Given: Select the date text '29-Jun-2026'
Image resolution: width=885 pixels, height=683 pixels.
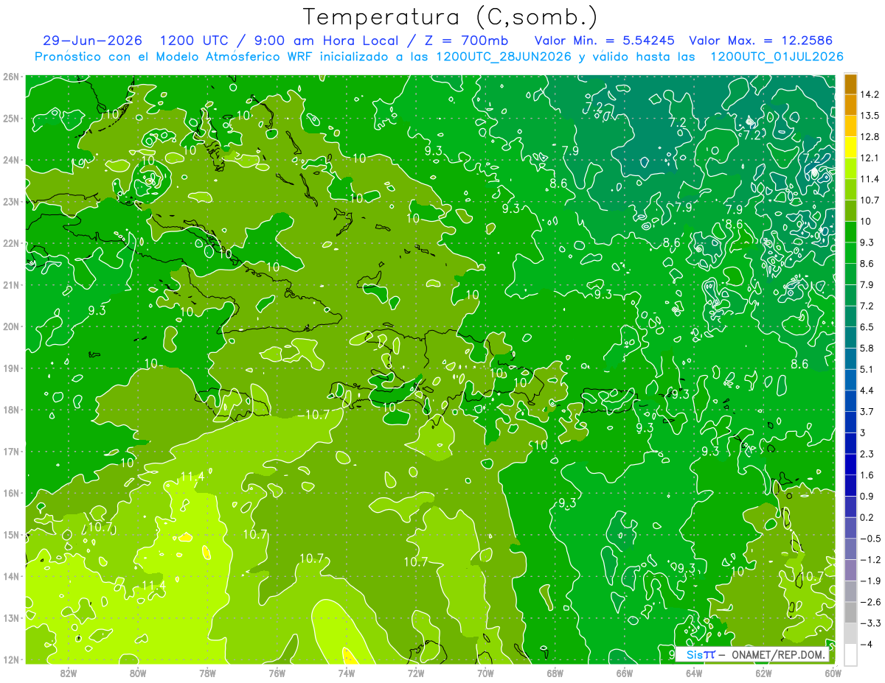Looking at the screenshot, I should [x=94, y=41].
